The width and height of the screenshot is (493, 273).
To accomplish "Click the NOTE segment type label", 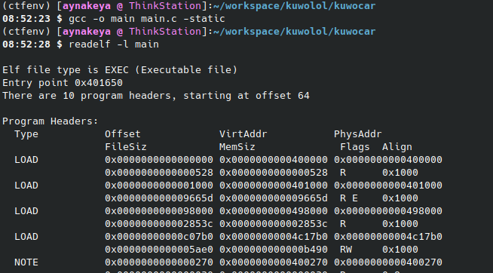I will pyautogui.click(x=26, y=262).
